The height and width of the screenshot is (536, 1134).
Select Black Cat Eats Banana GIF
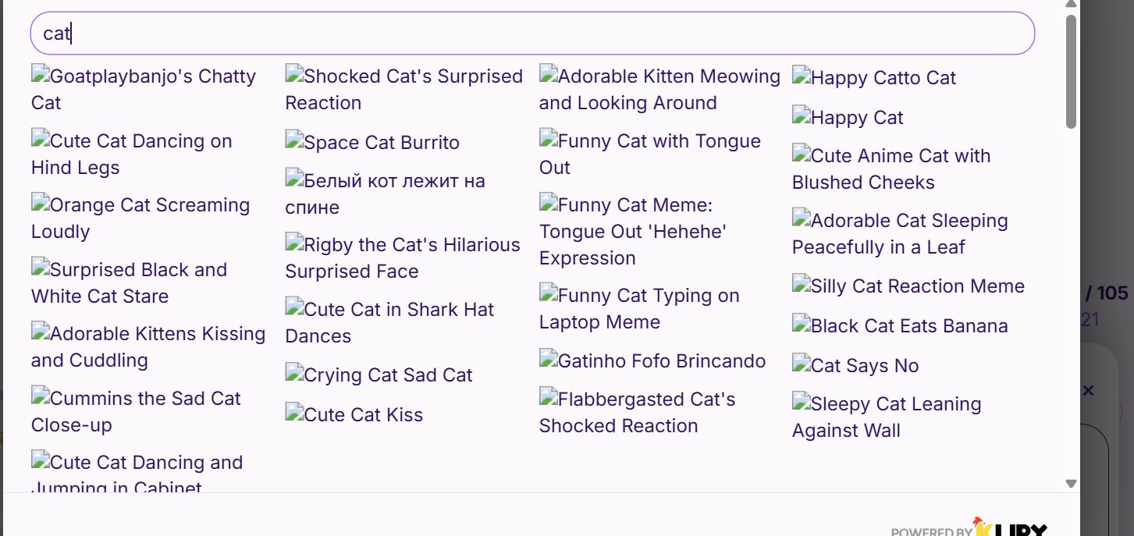900,325
